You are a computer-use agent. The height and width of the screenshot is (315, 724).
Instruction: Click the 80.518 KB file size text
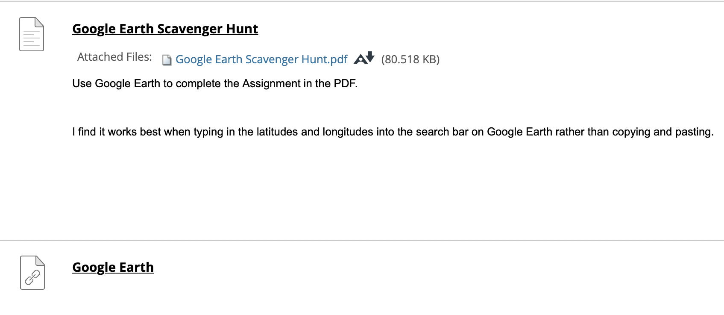(410, 59)
